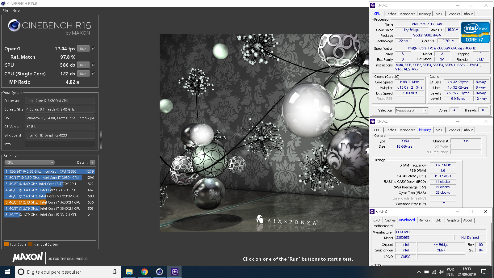Click the Identical System brown swatch
The width and height of the screenshot is (494, 278).
point(30,244)
